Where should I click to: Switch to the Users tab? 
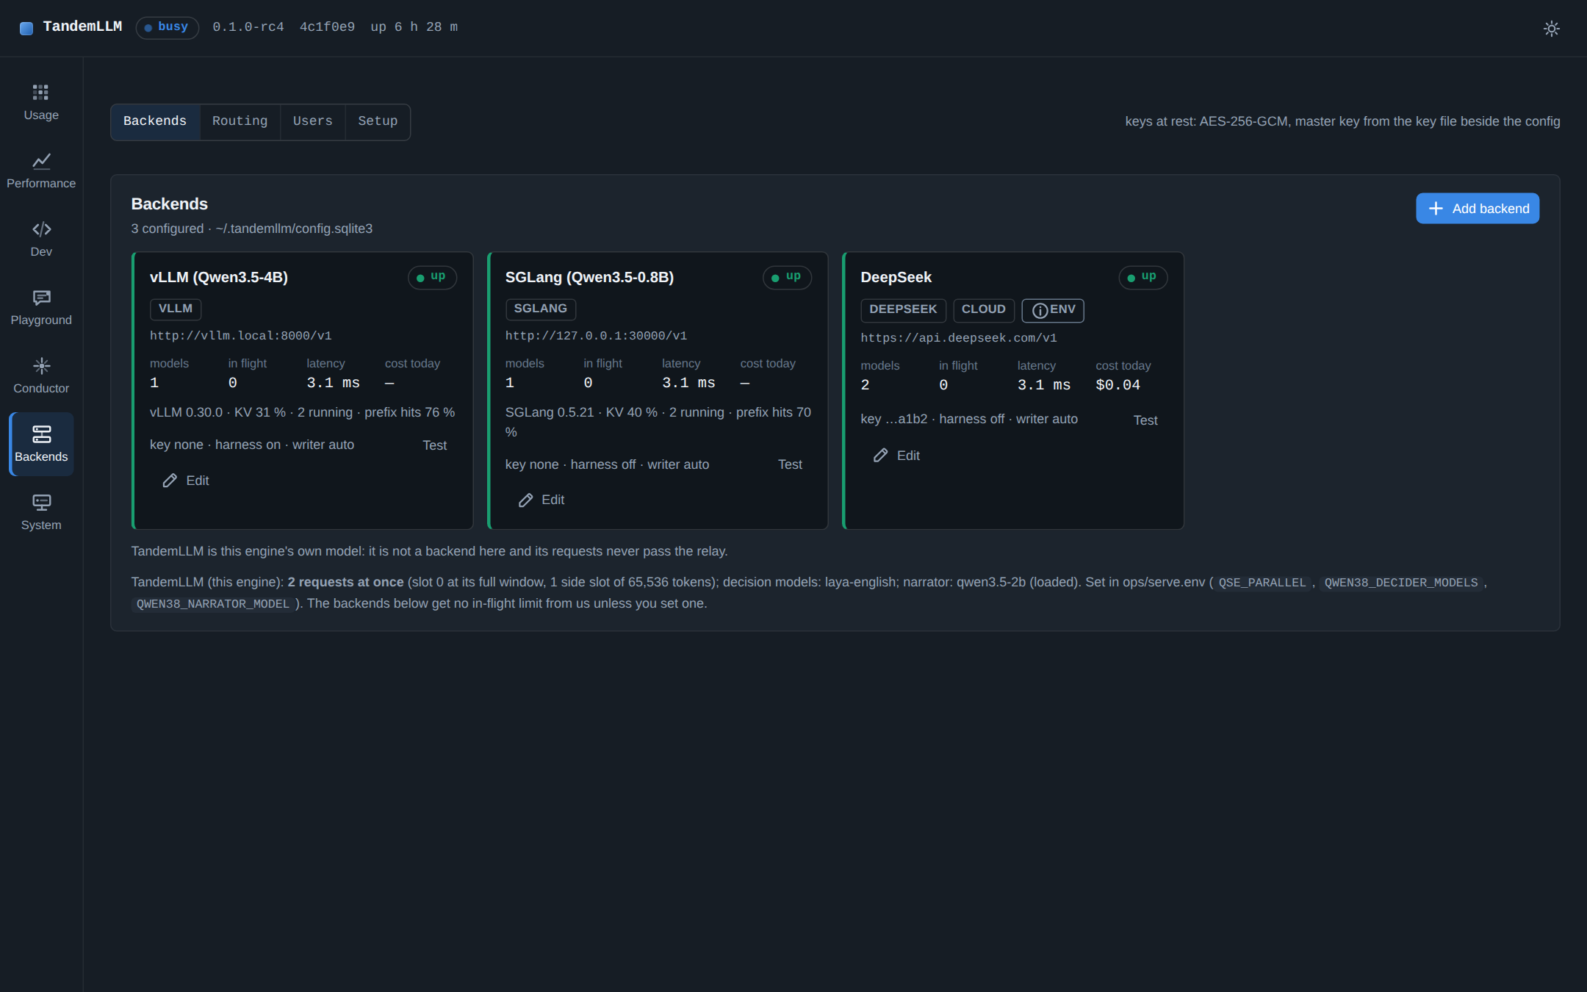[x=313, y=122]
